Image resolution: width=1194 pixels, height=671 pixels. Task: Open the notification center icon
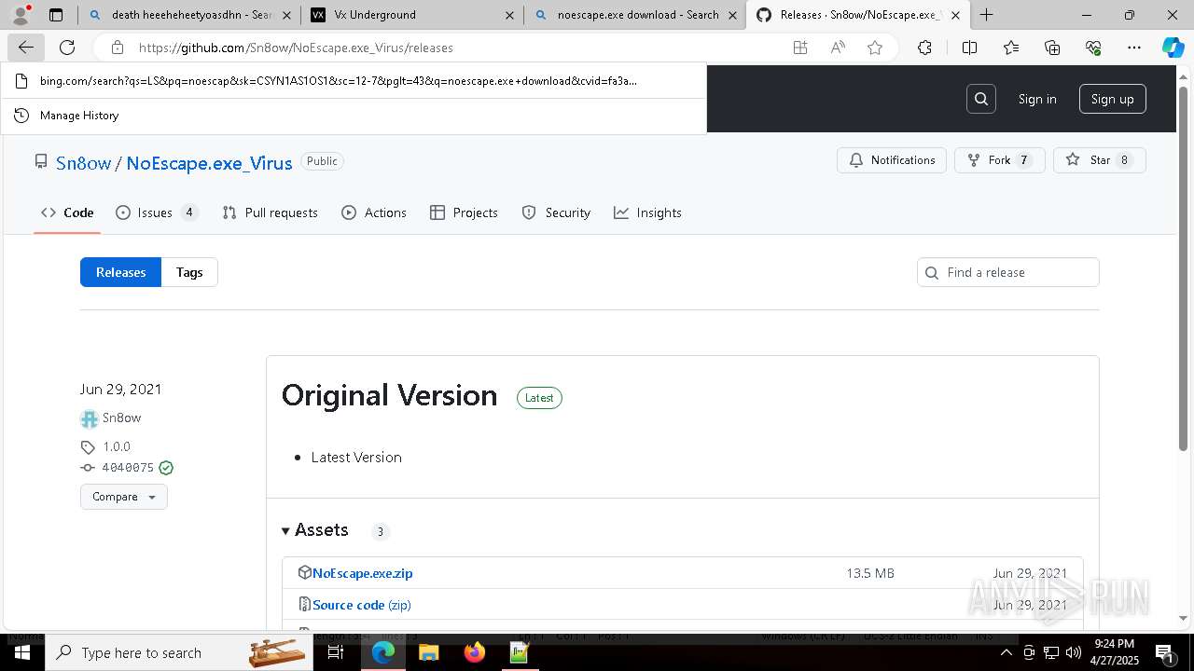pyautogui.click(x=1164, y=652)
